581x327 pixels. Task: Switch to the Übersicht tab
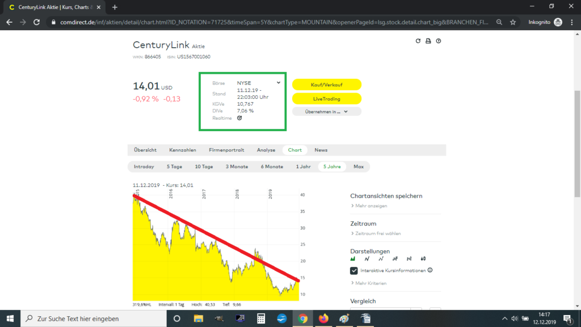(x=145, y=150)
